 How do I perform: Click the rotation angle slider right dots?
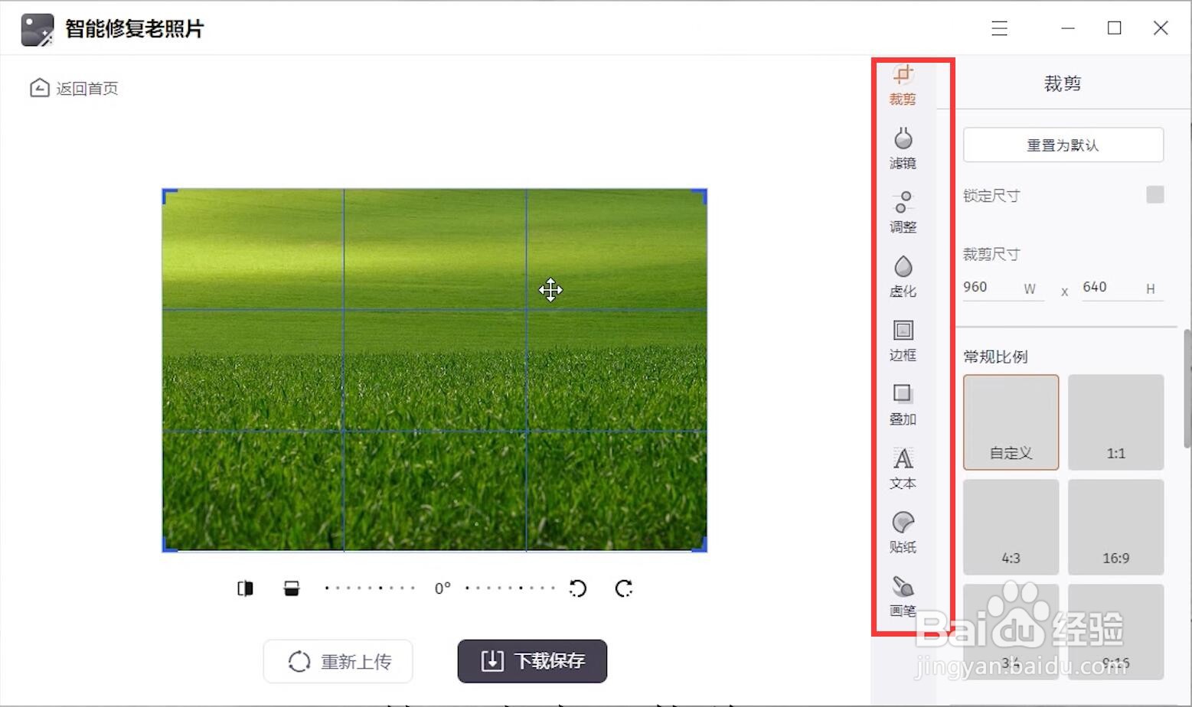click(x=510, y=588)
